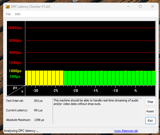Click the -25 time axis label
160x135 pixels.
point(55,91)
